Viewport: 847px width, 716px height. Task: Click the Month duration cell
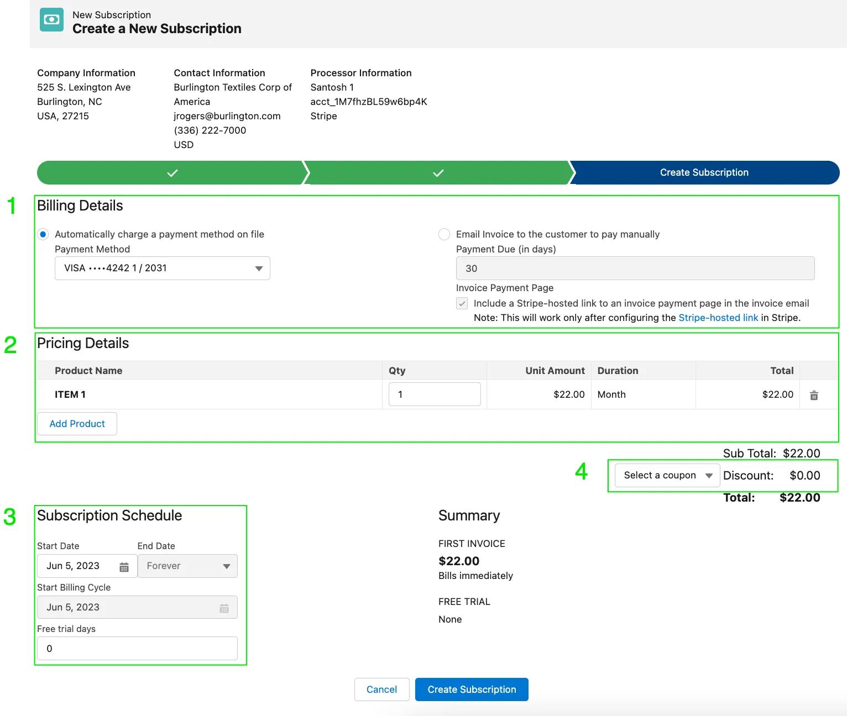(611, 394)
